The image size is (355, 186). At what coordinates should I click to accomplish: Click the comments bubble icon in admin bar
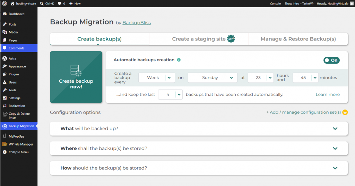(x=60, y=3)
